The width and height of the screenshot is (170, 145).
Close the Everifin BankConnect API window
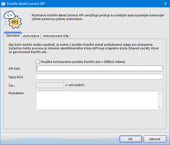pyautogui.click(x=165, y=4)
